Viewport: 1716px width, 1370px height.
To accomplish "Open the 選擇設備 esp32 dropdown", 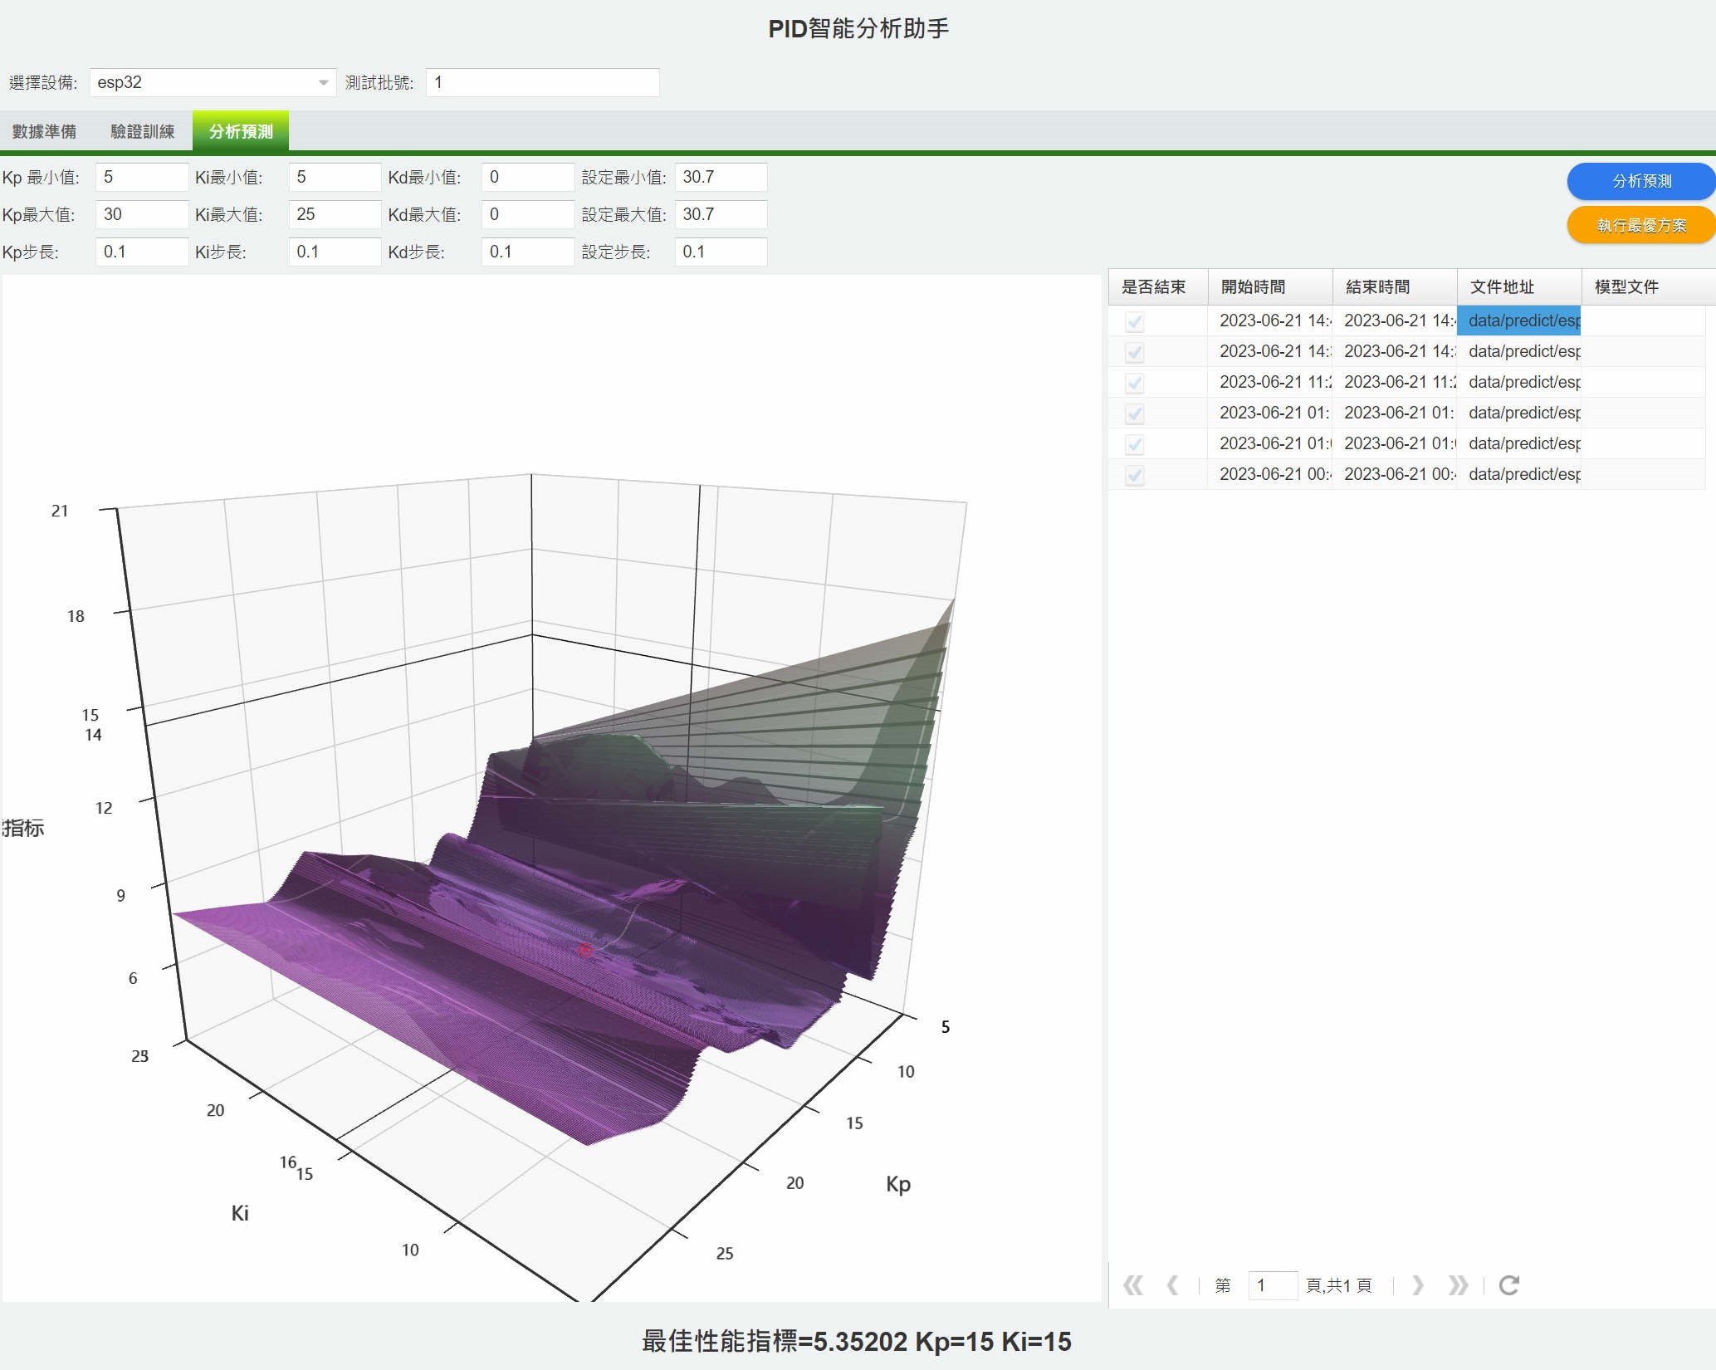I will [x=323, y=82].
